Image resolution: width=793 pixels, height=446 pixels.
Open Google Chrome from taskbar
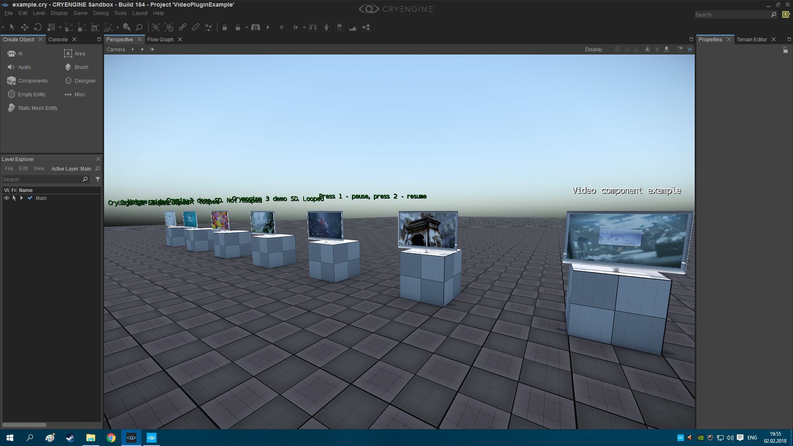(x=111, y=438)
